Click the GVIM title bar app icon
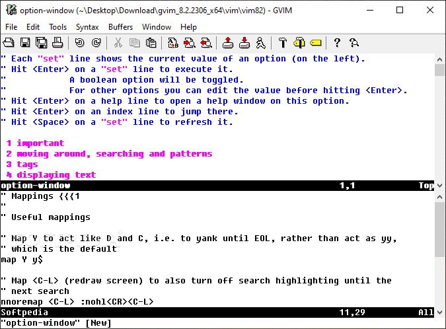 11,10
